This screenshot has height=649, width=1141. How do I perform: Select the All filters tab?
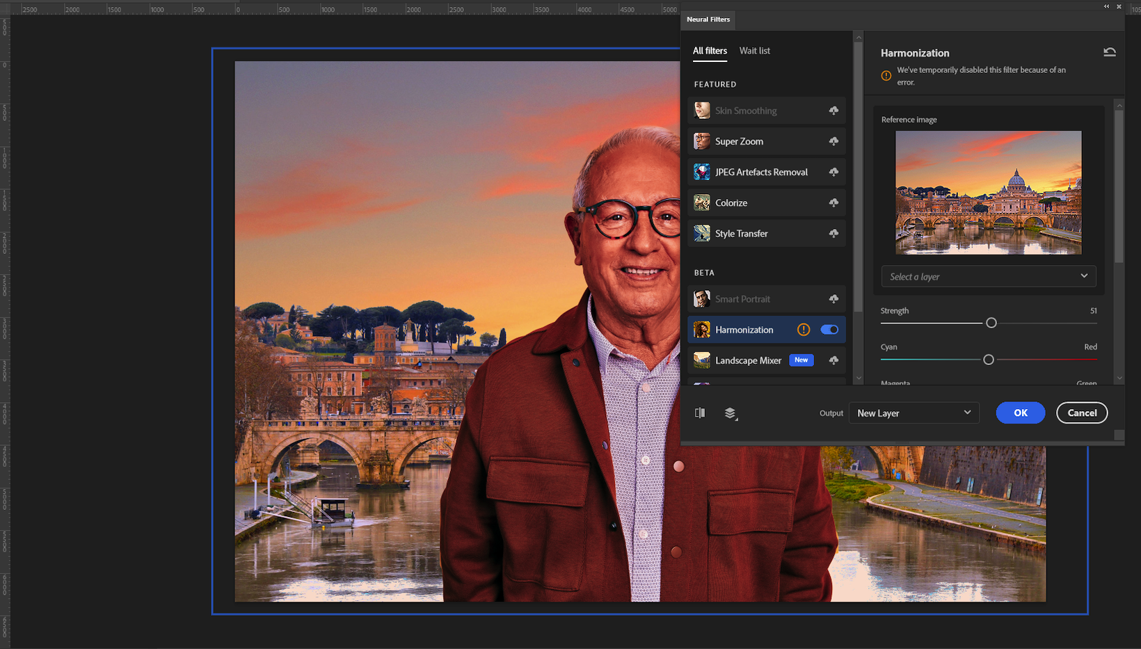[709, 50]
